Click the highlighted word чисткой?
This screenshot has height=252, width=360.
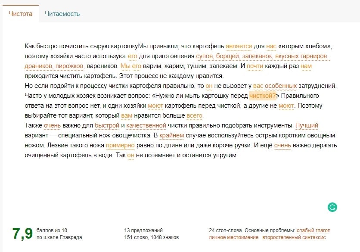click(262, 96)
